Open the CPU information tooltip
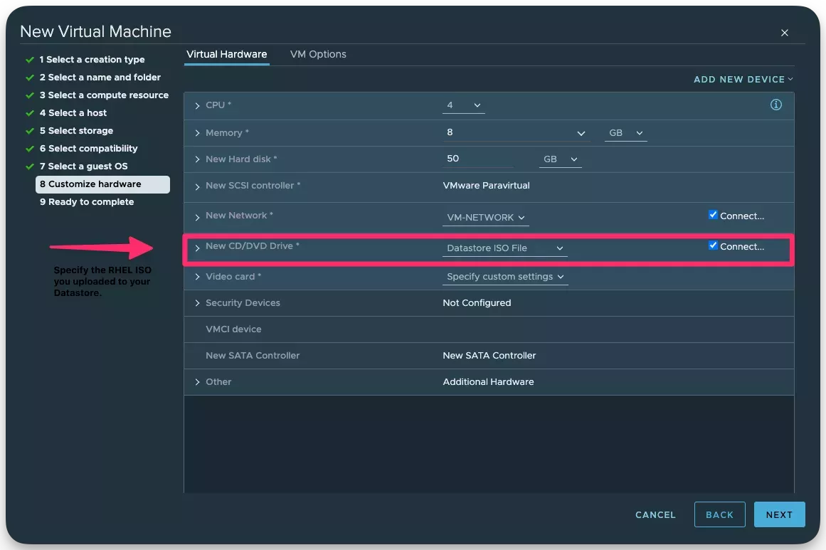 (776, 105)
